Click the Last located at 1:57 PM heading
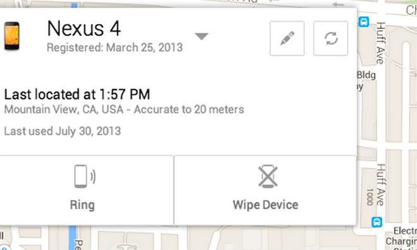 (77, 94)
